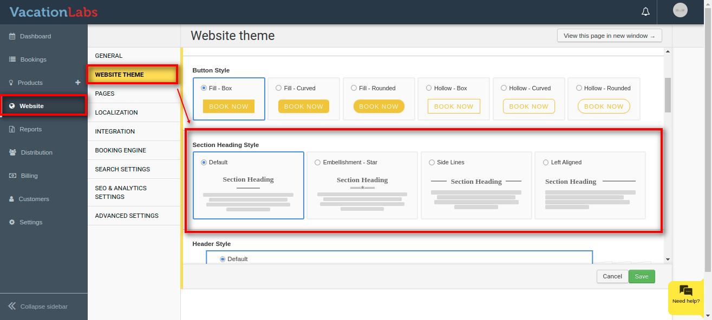Viewport: 712px width, 320px height.
Task: Select the Fill - Curved button style
Action: (x=279, y=88)
